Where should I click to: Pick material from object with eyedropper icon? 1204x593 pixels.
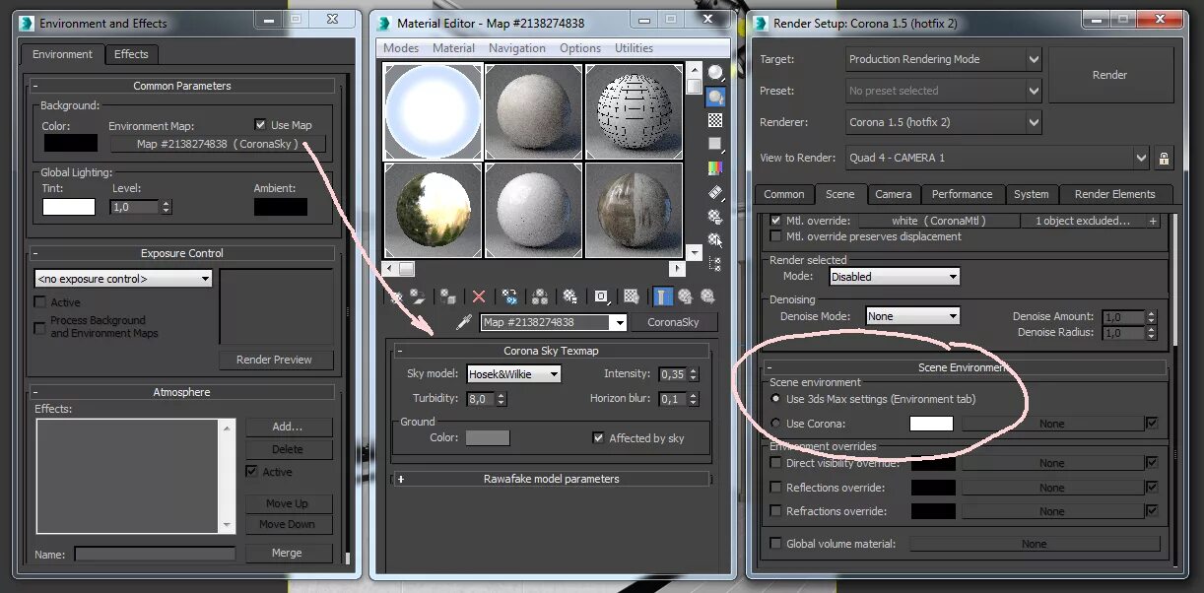tap(463, 322)
